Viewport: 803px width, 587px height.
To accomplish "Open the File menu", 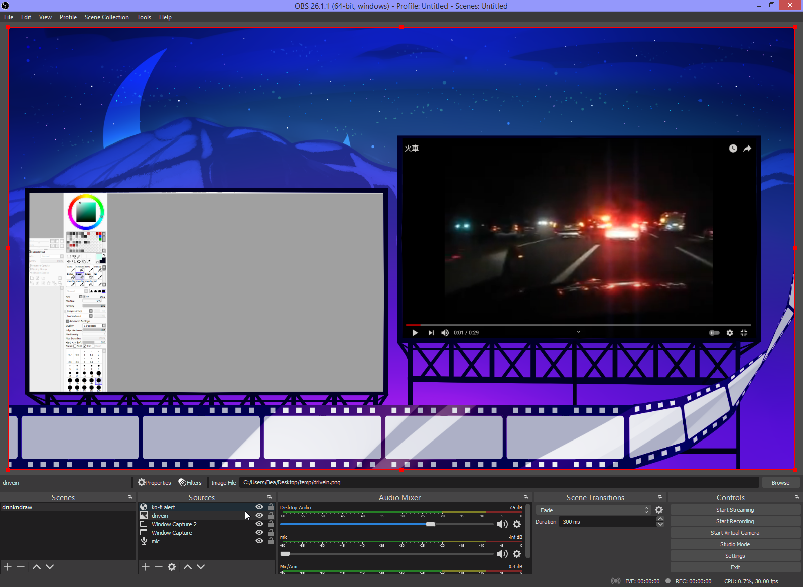I will (9, 17).
